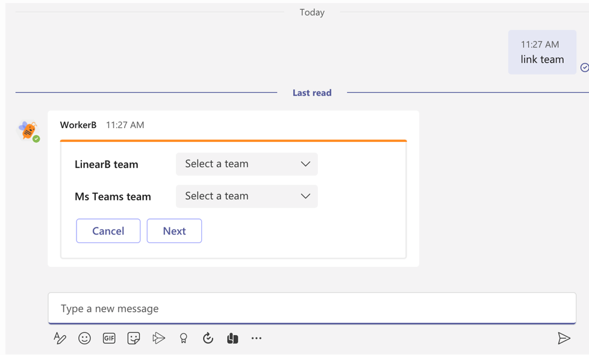Click the sent checkmark status icon
Screen dimensions: 589x355
coord(585,67)
